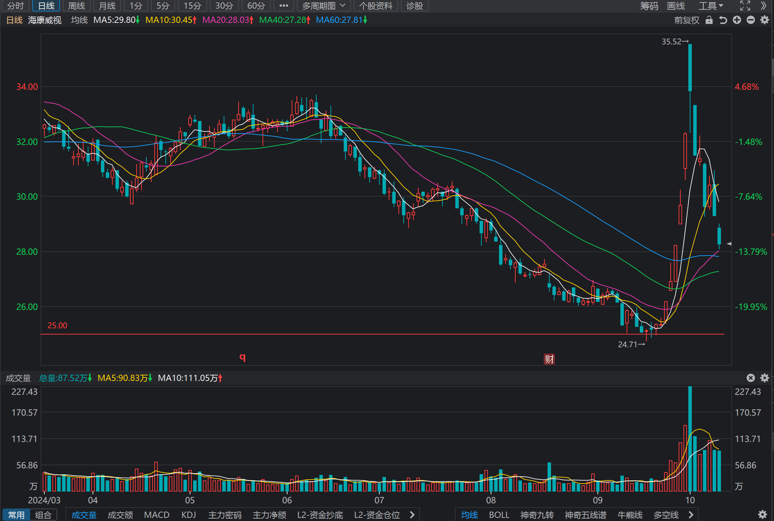Click volume MA5:90.83万 label
The width and height of the screenshot is (774, 521).
tap(125, 378)
